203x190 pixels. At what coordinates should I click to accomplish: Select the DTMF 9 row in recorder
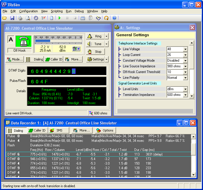[x=98, y=168]
